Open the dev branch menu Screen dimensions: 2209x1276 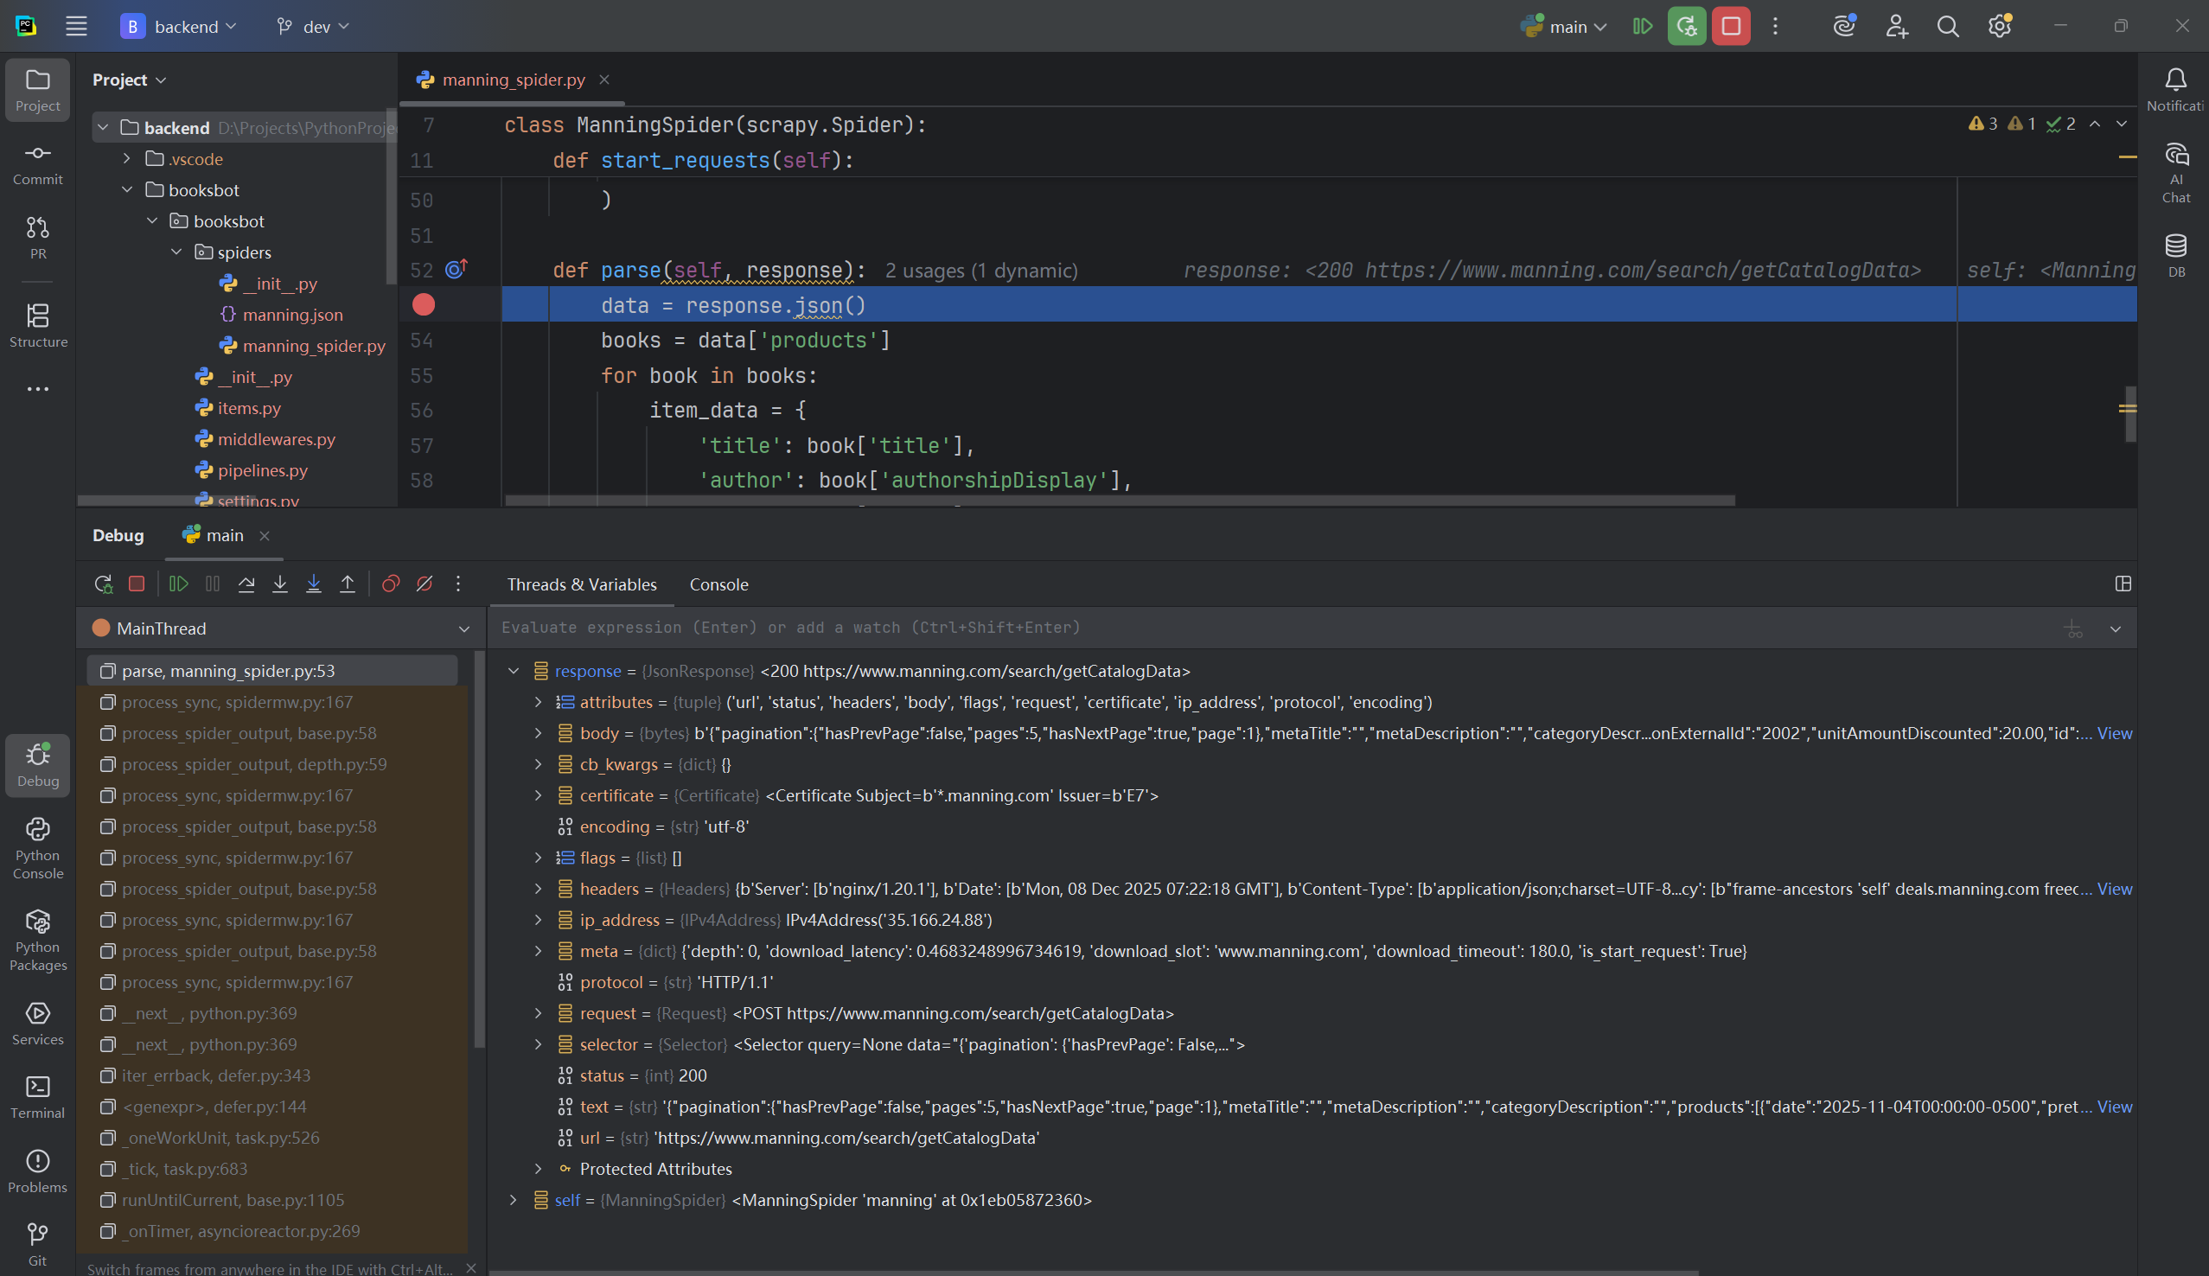click(313, 26)
